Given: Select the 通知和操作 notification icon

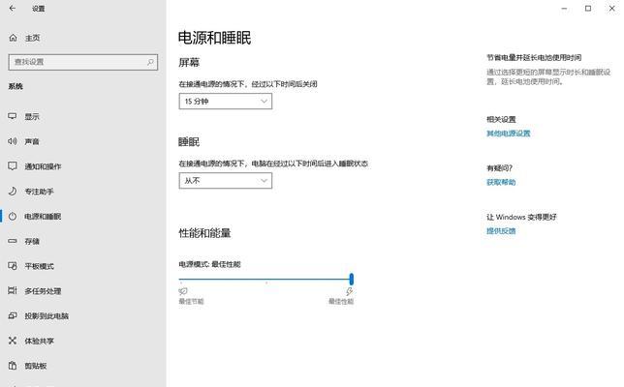Looking at the screenshot, I should [13, 165].
